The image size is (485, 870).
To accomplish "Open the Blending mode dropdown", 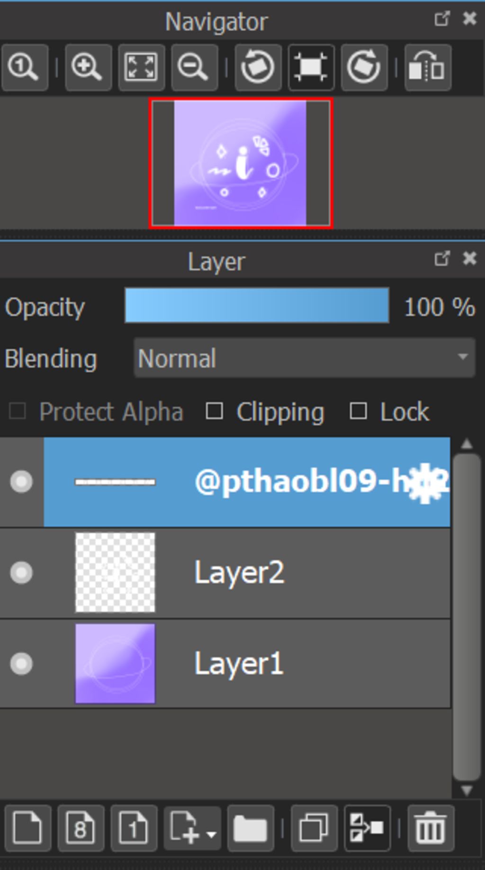I will [305, 358].
